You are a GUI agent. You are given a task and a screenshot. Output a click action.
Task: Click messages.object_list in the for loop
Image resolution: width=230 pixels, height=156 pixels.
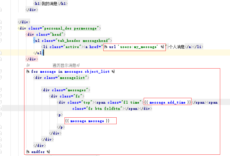[x=87, y=71]
